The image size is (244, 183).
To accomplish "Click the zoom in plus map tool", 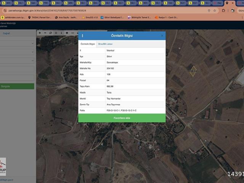I will pyautogui.click(x=40, y=33).
